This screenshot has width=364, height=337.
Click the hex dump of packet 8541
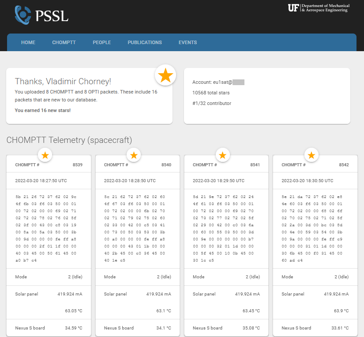click(x=223, y=228)
